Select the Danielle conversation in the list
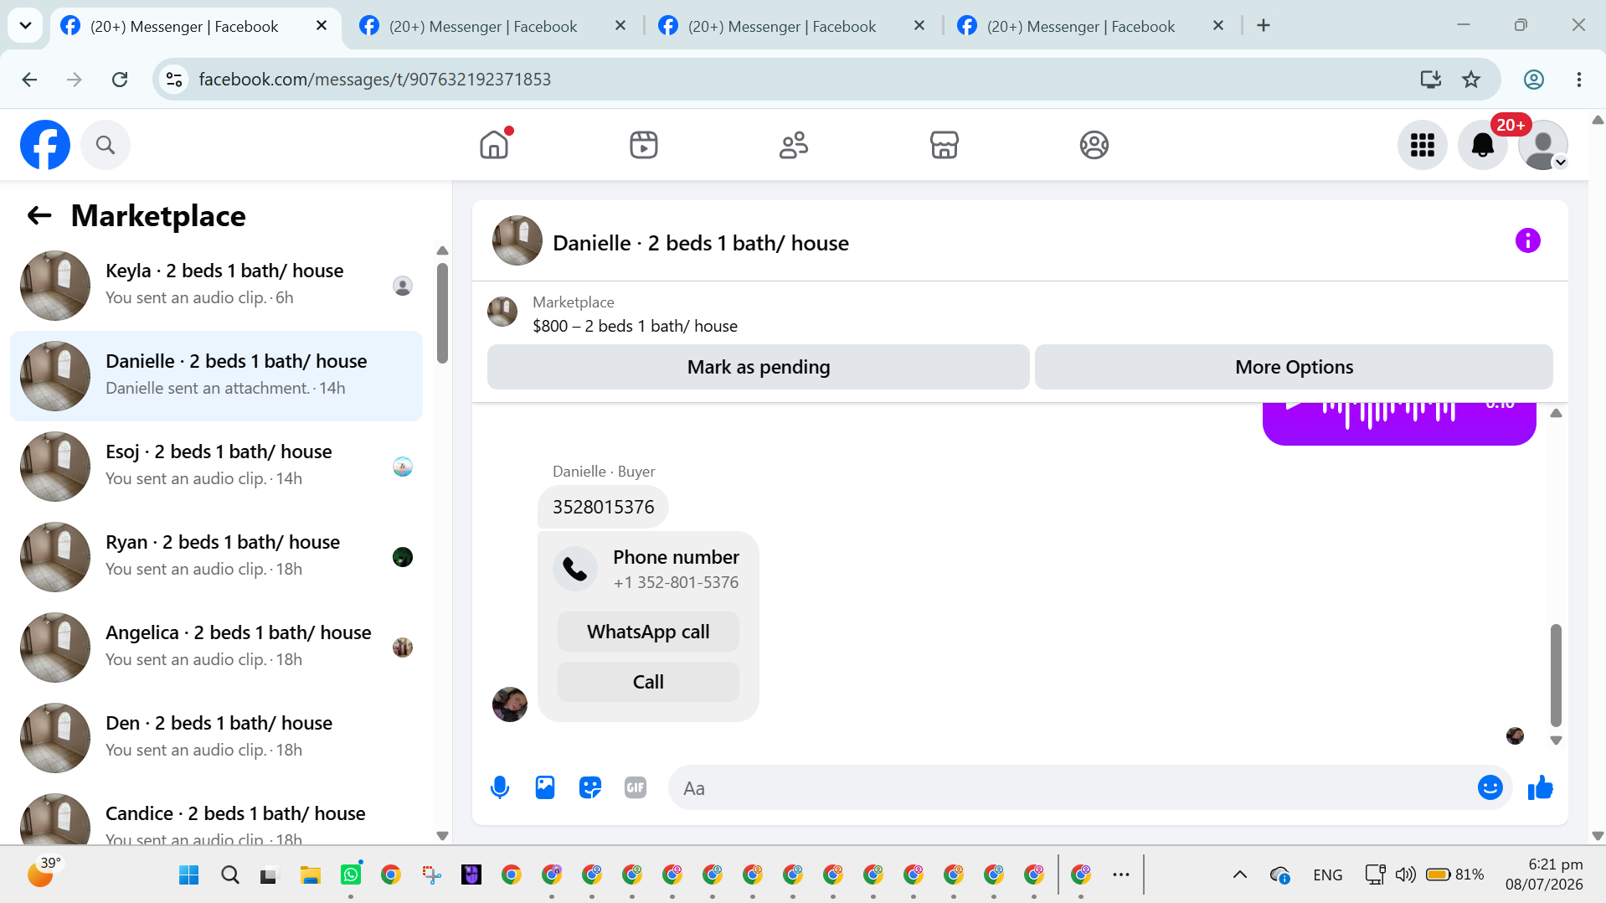 pos(216,375)
